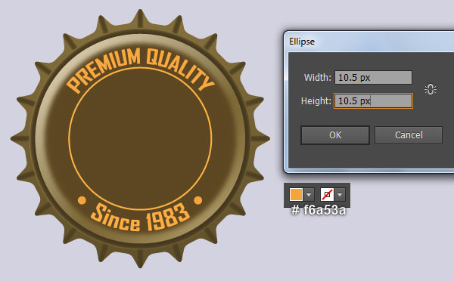Select the no-stroke swatch

tap(327, 195)
